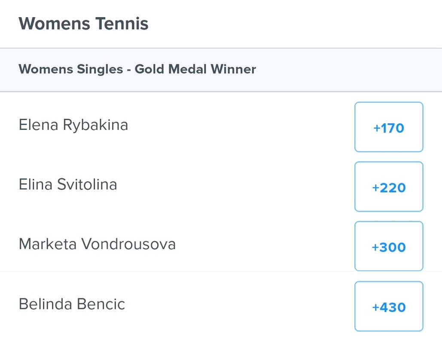
Task: Bet on Marketa Vondrousova to win gold
Action: pyautogui.click(x=389, y=246)
